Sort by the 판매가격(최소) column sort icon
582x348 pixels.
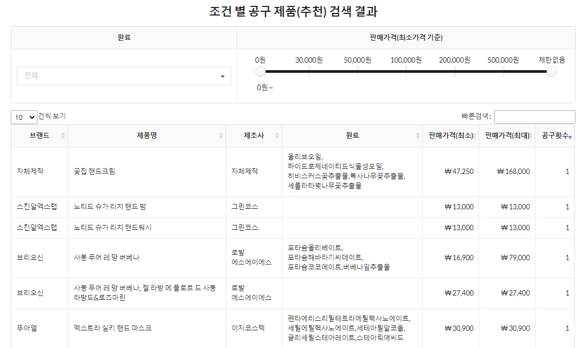475,136
